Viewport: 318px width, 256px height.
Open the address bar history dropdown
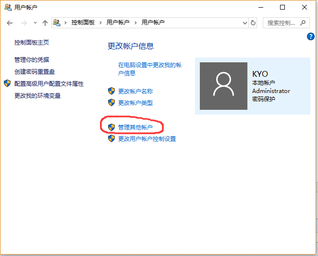tap(245, 23)
